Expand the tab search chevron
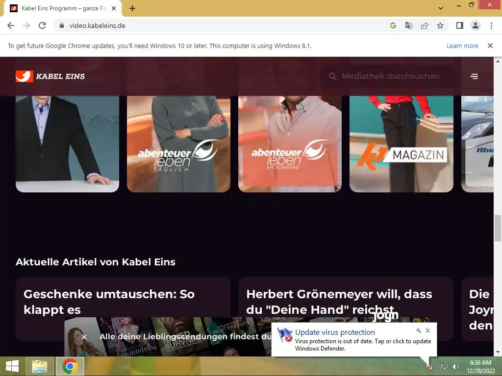The width and height of the screenshot is (502, 376). point(441,8)
